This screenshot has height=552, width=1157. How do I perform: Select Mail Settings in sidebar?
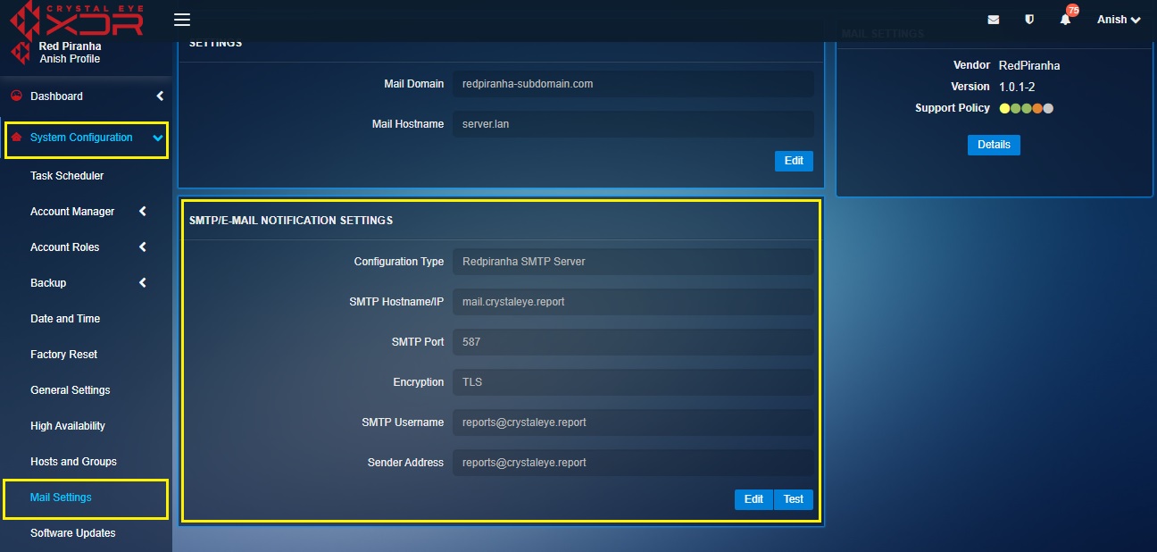(x=61, y=498)
